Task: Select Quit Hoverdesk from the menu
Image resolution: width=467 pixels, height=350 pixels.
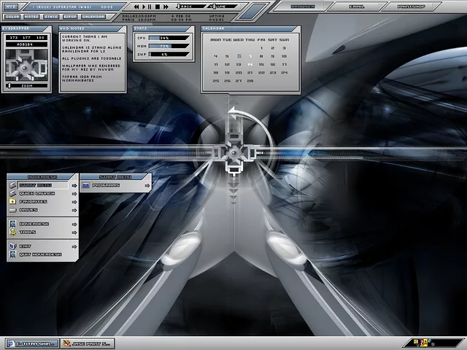Action: click(40, 254)
